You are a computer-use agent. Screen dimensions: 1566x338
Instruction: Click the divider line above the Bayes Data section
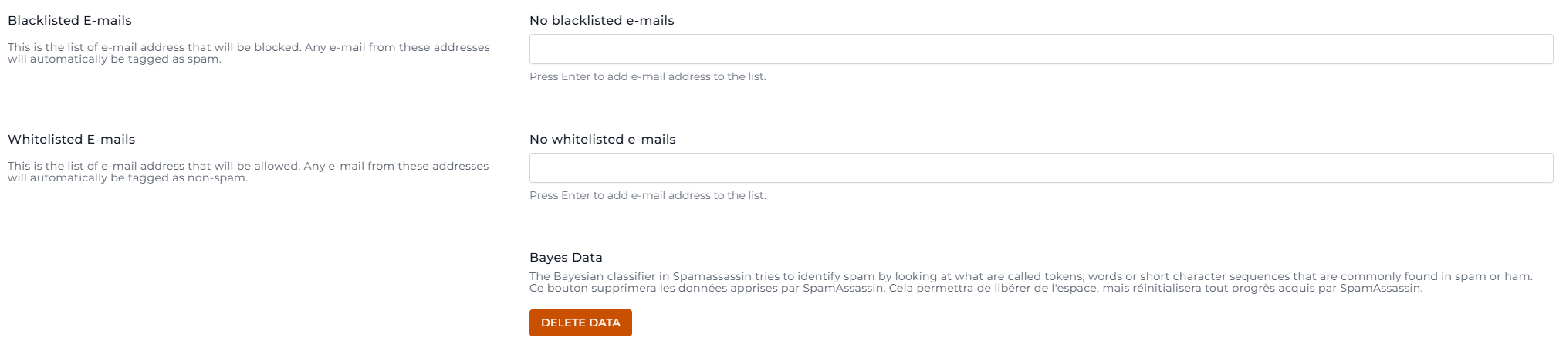(x=780, y=228)
